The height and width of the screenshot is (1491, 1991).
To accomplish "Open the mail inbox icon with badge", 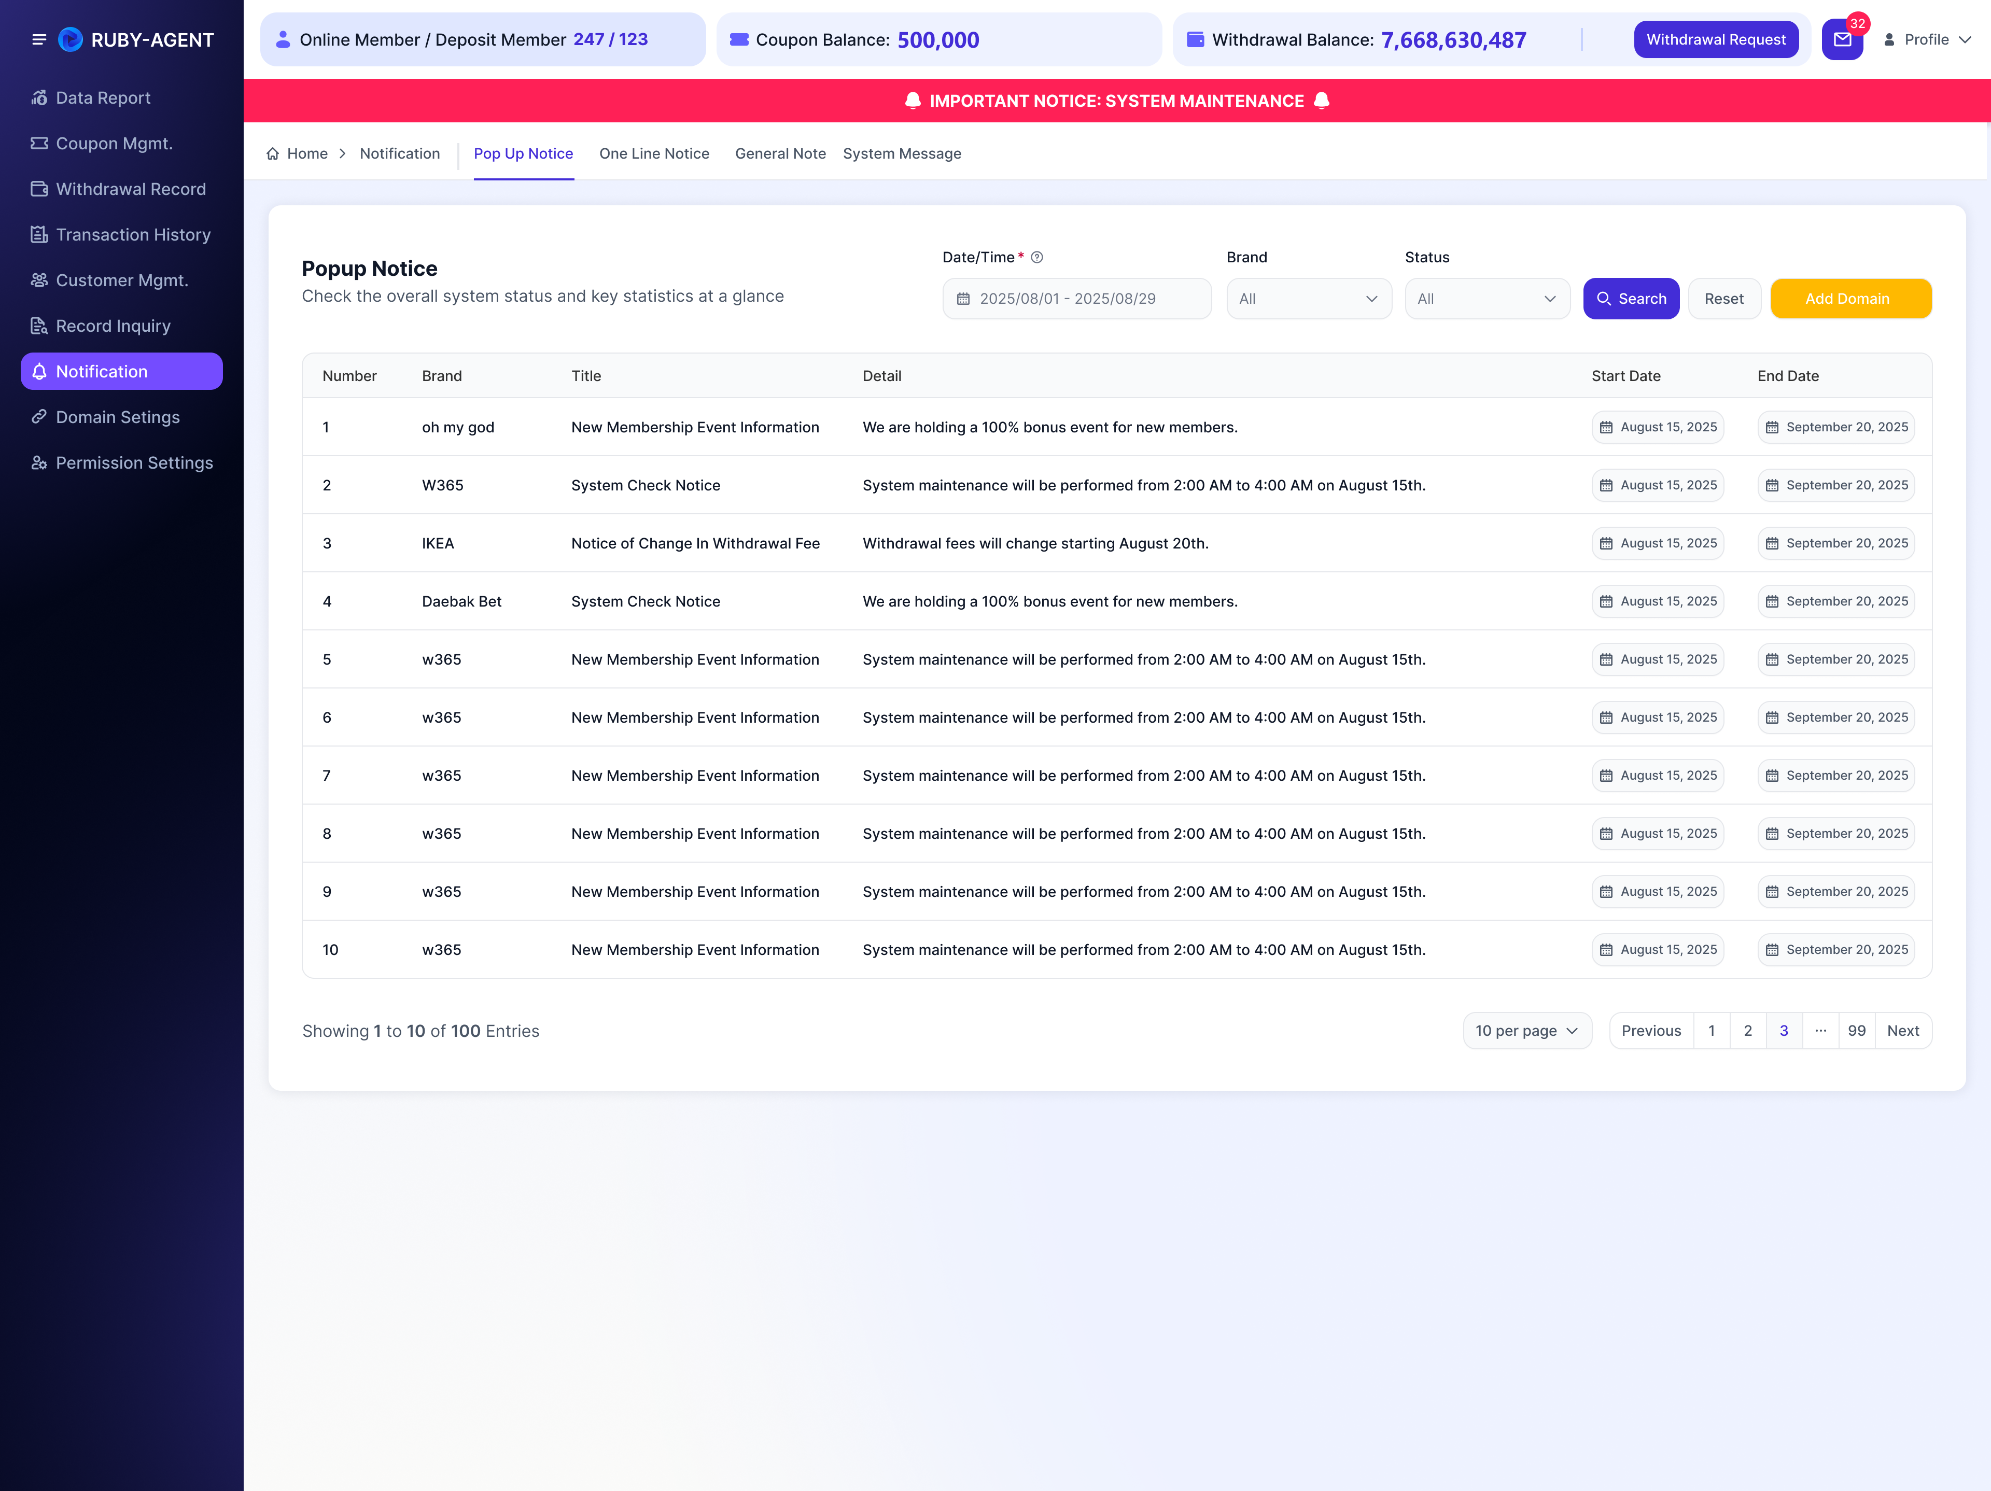I will point(1842,39).
